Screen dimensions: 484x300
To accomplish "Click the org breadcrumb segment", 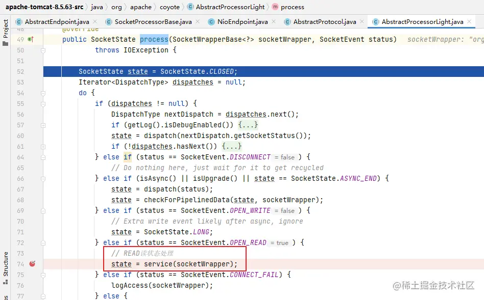I will [x=116, y=7].
